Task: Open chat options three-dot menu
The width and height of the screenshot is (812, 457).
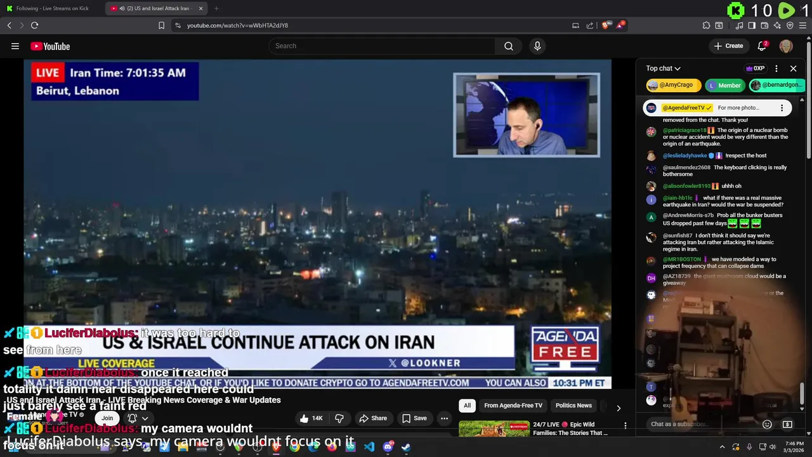Action: [776, 69]
